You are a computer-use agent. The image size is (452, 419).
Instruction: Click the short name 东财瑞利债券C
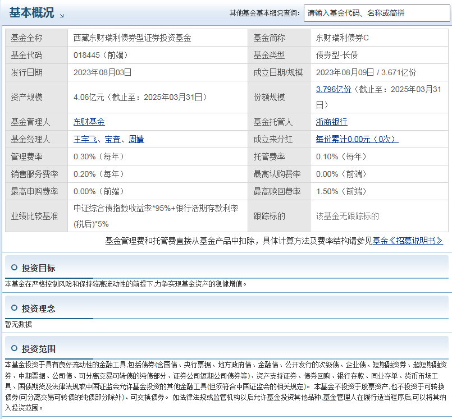342,38
